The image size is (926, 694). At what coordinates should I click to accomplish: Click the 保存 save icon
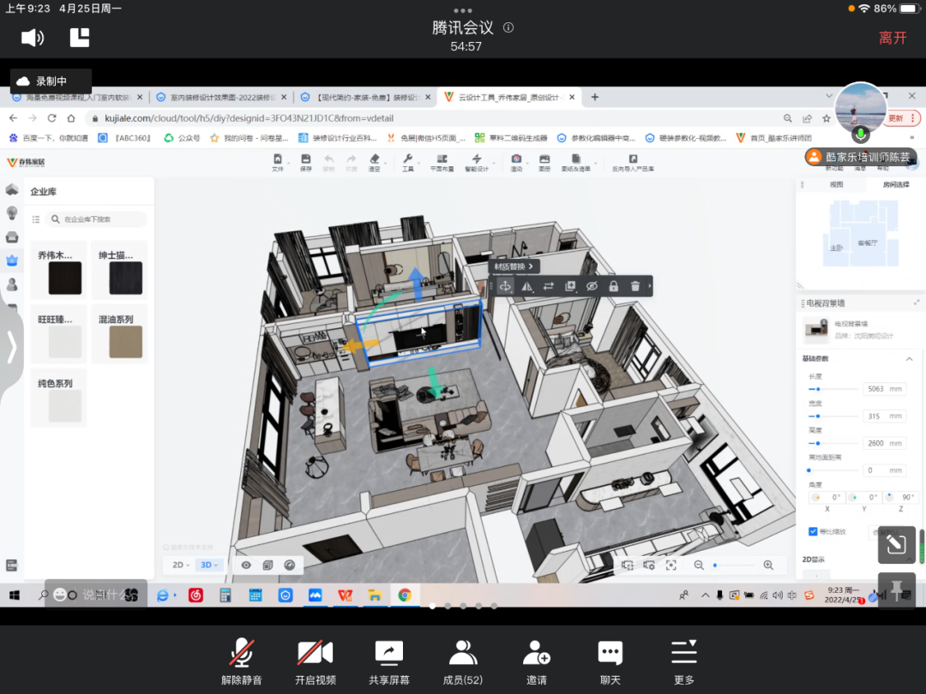(306, 162)
